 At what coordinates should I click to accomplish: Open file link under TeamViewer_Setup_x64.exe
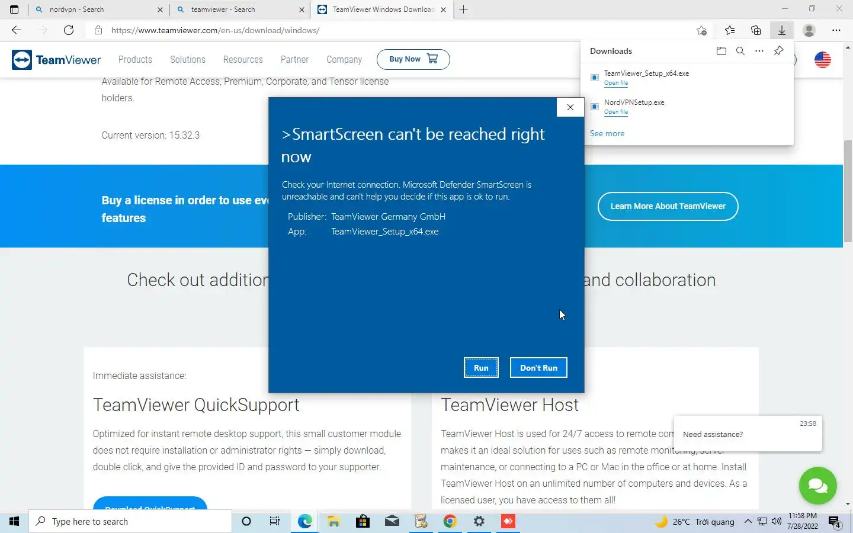click(616, 83)
